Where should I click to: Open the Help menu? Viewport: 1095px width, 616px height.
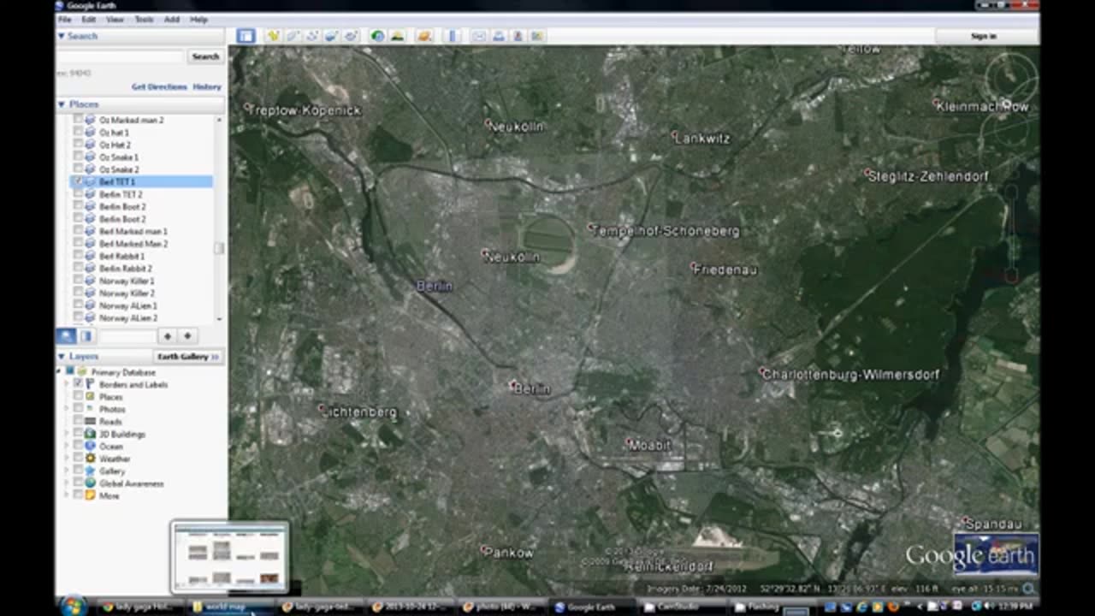(198, 19)
